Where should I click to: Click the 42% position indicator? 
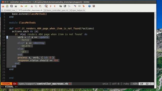(135, 84)
